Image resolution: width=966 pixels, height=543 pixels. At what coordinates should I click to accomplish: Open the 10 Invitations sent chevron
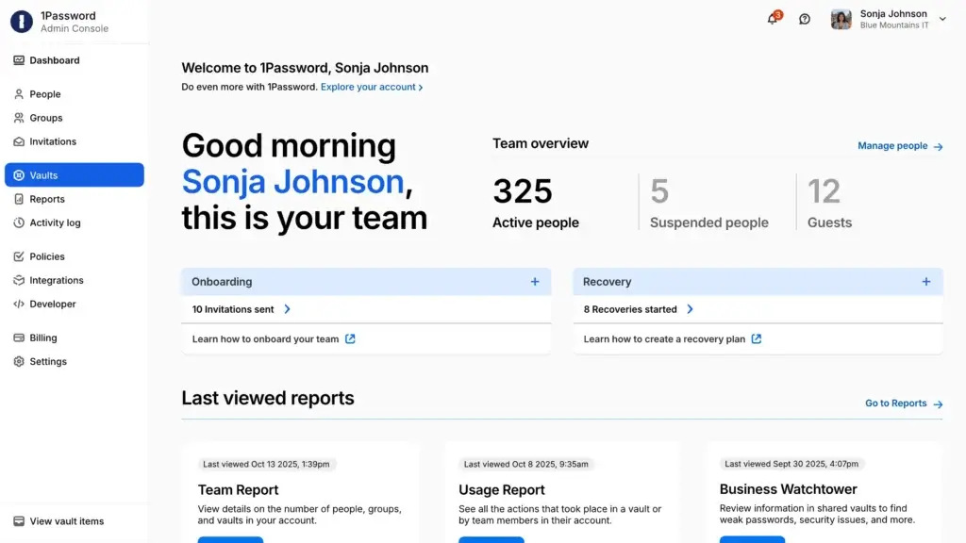287,309
